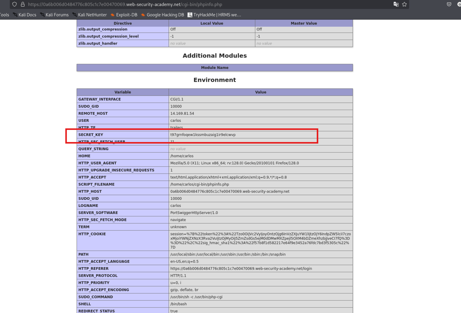
Task: Open the Pocket save icon
Action: click(x=449, y=4)
